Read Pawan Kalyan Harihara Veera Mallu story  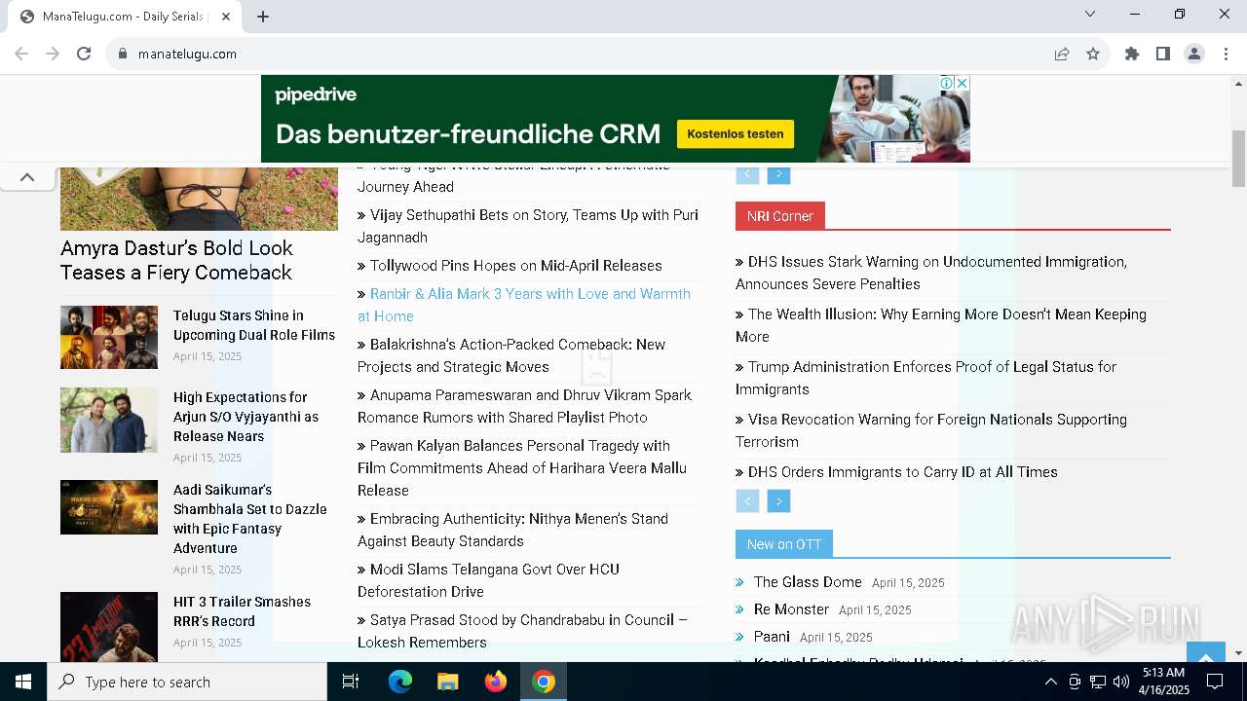522,468
